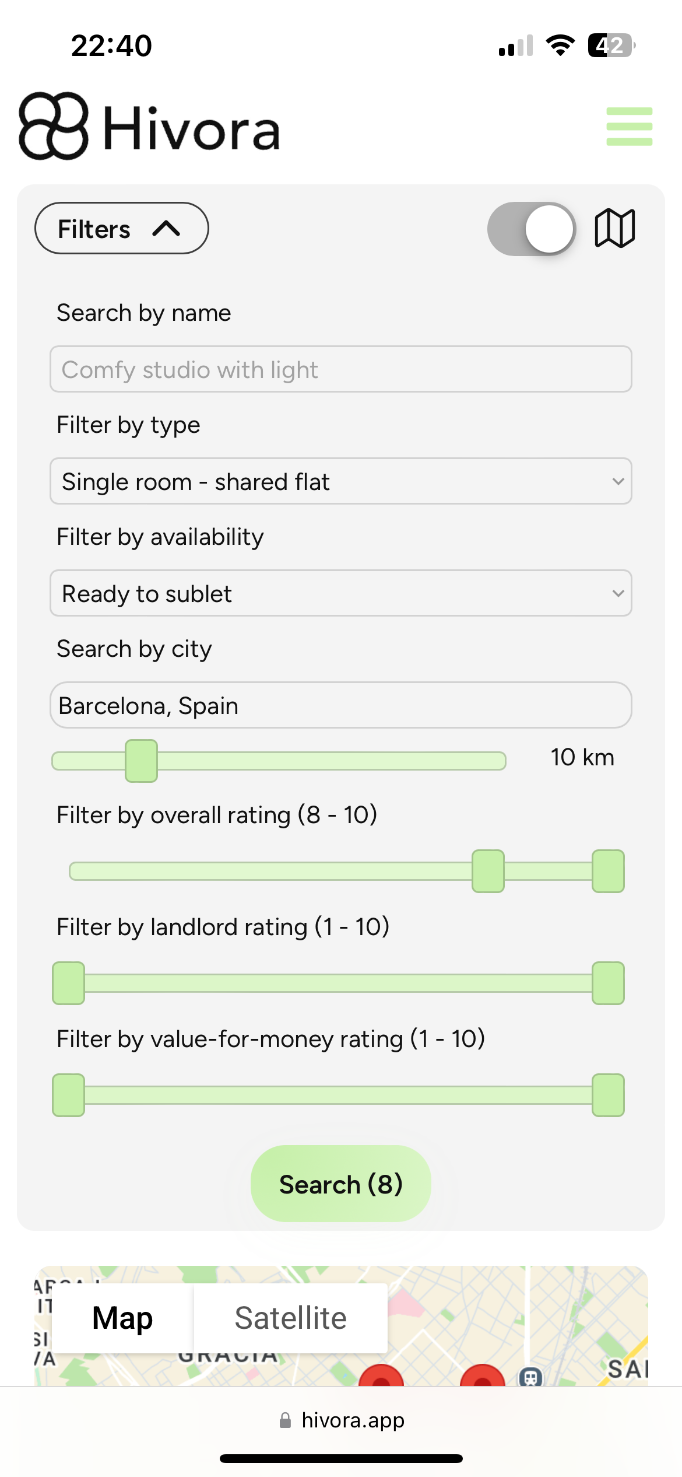Click the Barcelona, Spain city field
Viewport: 682px width, 1477px height.
(341, 705)
